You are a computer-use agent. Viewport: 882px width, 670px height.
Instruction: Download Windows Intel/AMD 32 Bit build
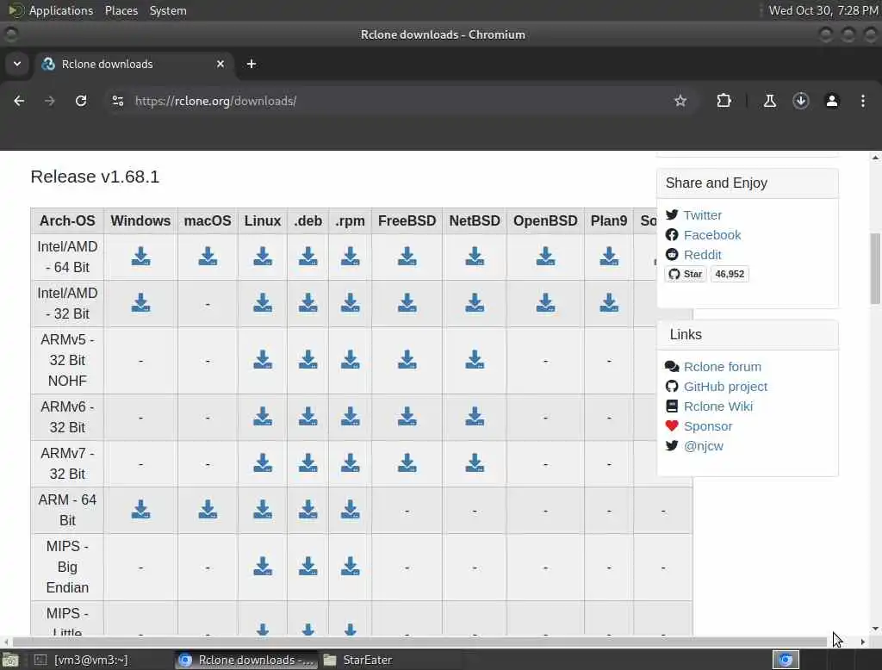140,303
